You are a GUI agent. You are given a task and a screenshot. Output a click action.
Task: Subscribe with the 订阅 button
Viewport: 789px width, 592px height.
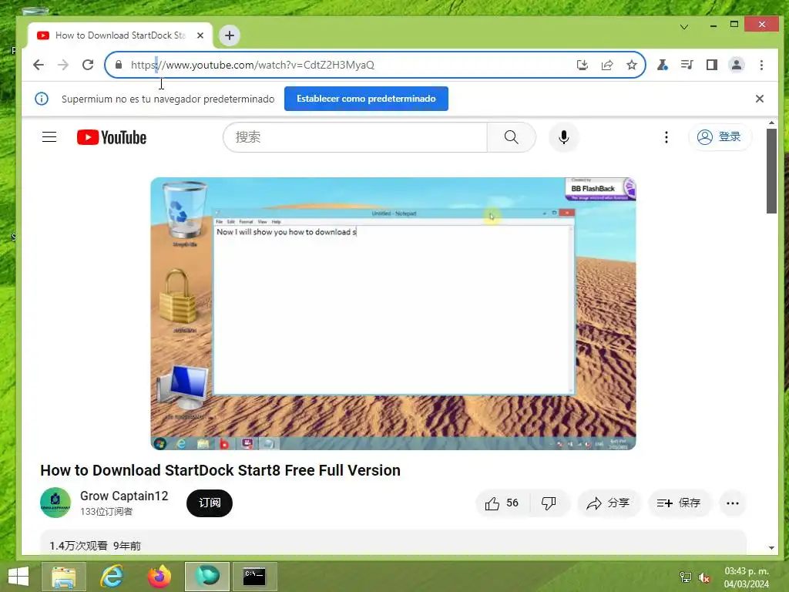210,503
